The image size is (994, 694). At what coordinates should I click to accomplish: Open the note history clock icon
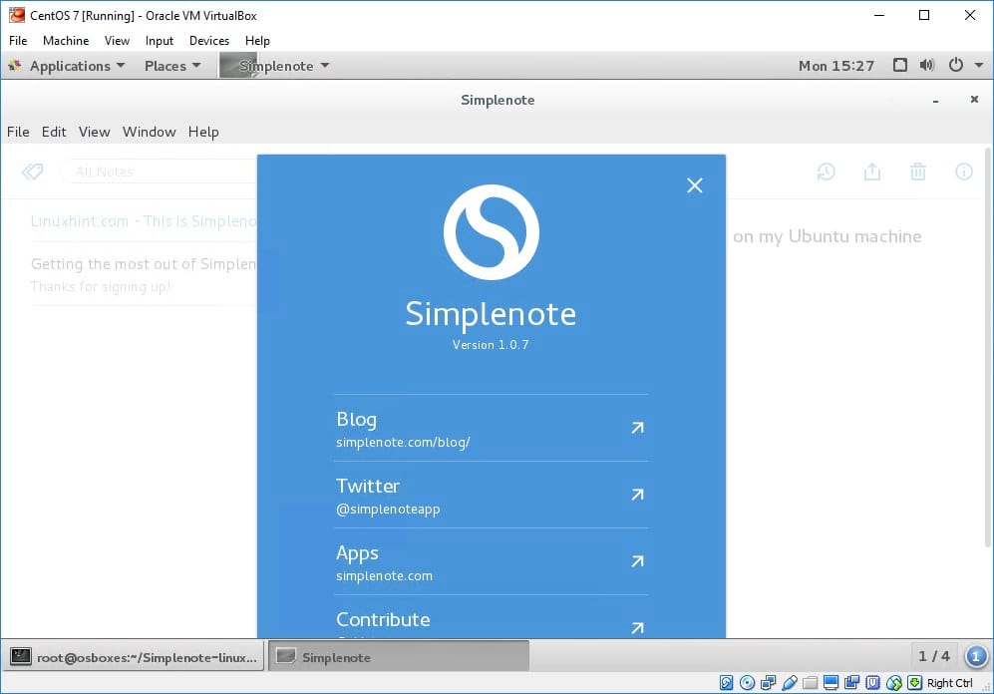pos(827,172)
